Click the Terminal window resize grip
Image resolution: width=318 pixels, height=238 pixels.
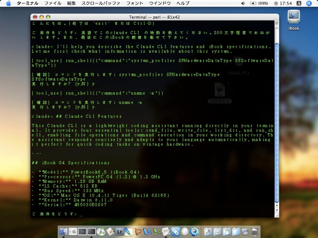277,216
